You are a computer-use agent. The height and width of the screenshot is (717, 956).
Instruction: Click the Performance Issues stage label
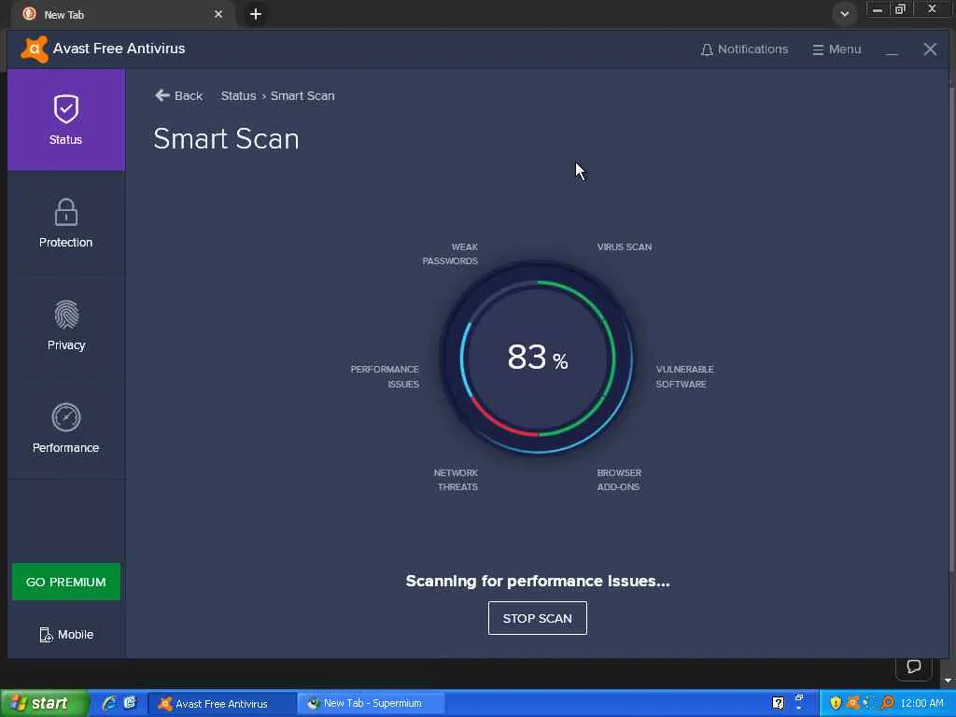click(385, 376)
